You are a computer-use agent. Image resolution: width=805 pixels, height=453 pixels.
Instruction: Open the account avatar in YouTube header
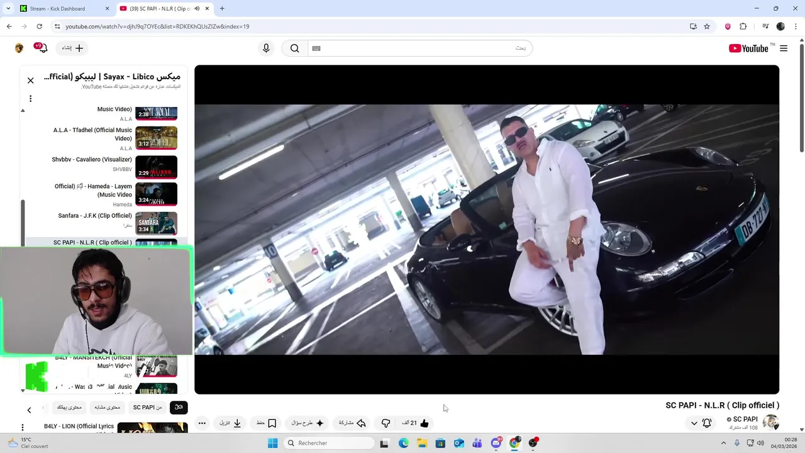19,48
